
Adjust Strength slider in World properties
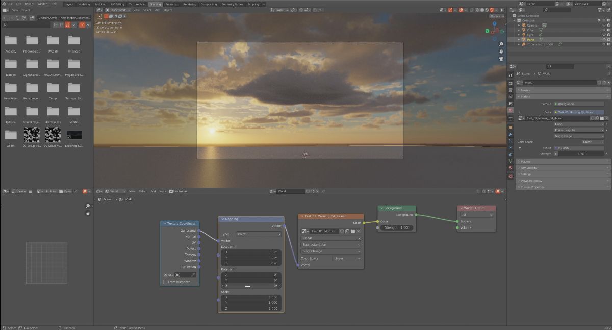pos(580,154)
